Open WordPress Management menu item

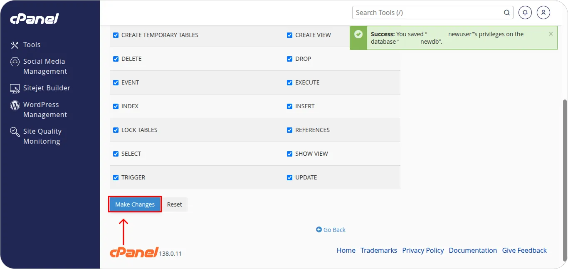pos(45,110)
